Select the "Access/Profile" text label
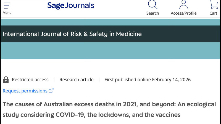This screenshot has width=221, height=124. pos(183,13)
